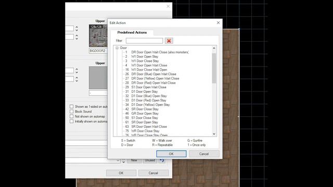Image resolution: width=333 pixels, height=187 pixels.
Task: Select action 27 DR Door (Yellow) Open Wait Close
Action: tap(152, 78)
